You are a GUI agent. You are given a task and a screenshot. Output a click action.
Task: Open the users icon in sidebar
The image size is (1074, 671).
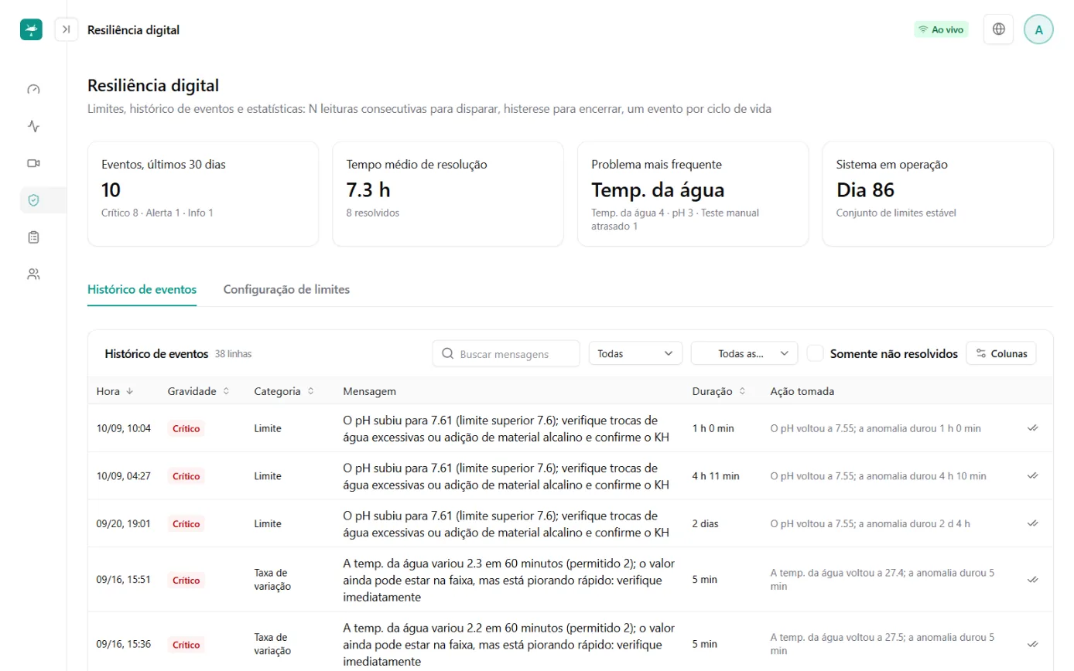pos(33,274)
